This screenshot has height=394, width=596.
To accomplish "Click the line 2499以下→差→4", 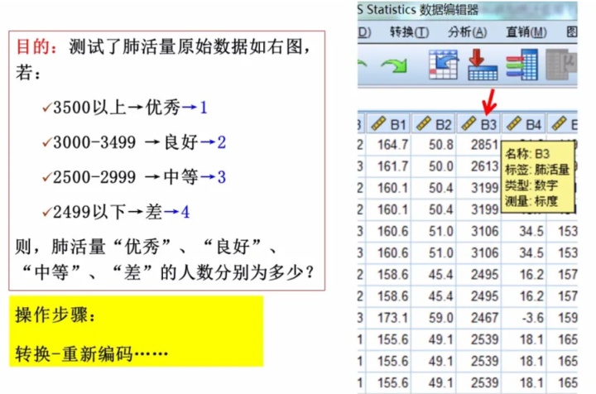I will click(116, 212).
